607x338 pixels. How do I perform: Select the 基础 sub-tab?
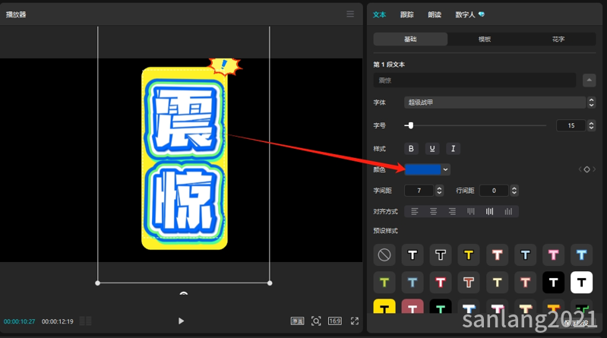(410, 39)
